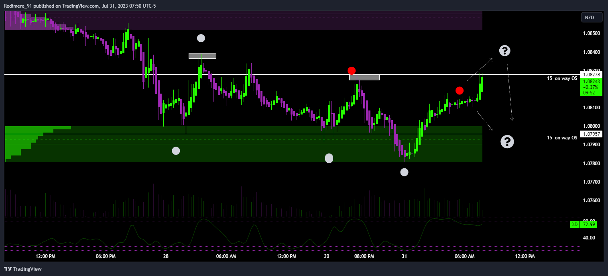Click the date label 30 on time axis

(327, 256)
